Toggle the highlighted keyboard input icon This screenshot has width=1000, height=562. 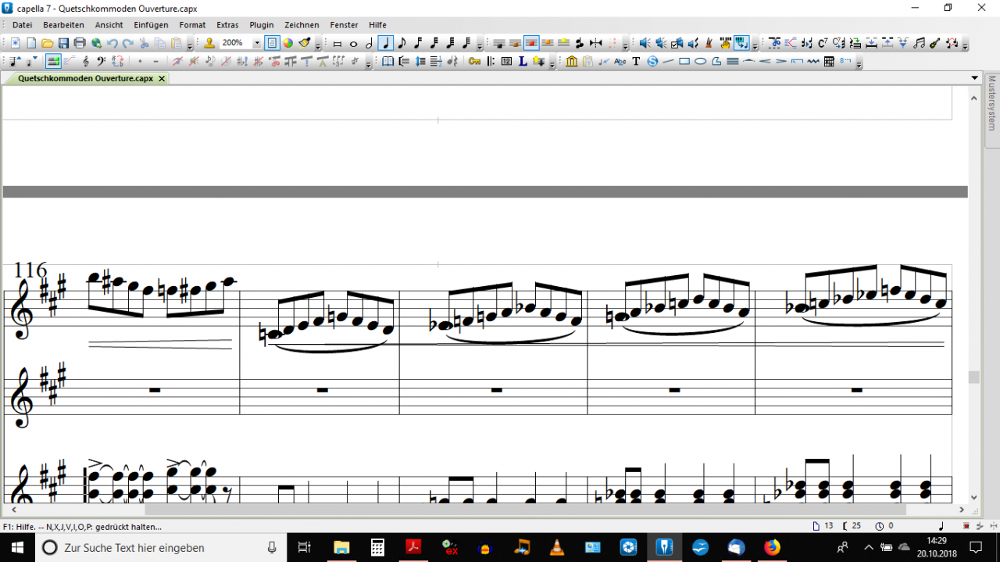click(741, 43)
